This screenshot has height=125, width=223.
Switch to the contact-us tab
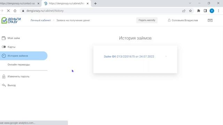click(17, 3)
